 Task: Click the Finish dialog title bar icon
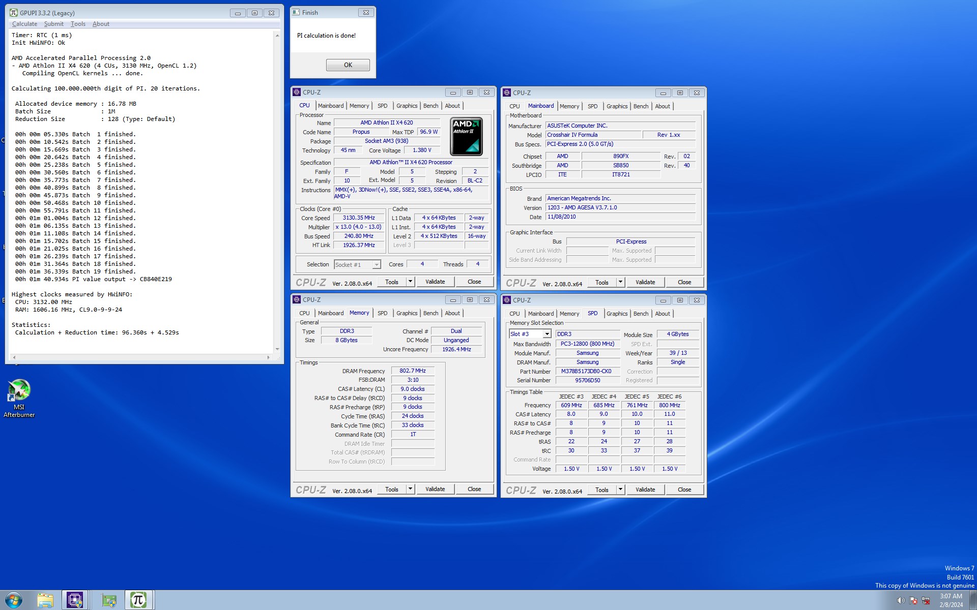point(297,12)
